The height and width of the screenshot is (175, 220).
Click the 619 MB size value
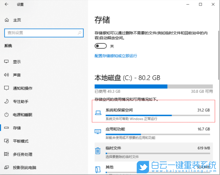[x=204, y=148]
